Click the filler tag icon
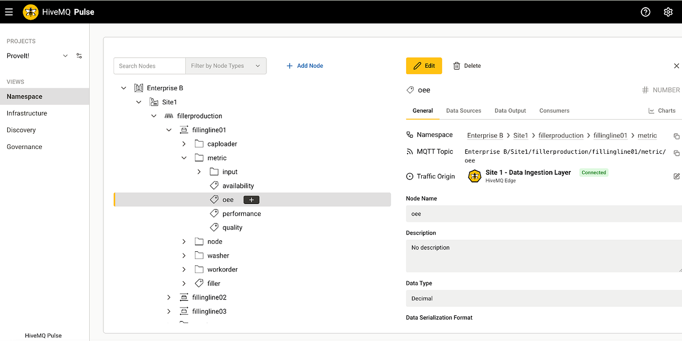 pyautogui.click(x=199, y=283)
